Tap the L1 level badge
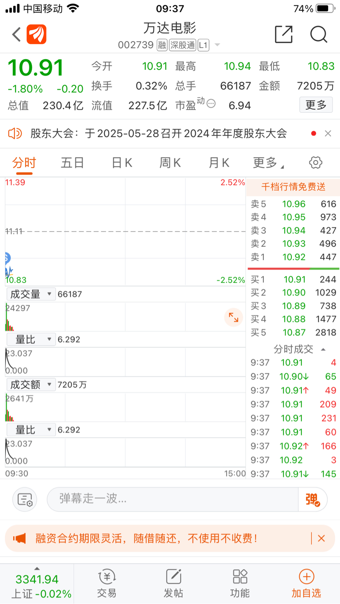Screen dimensions: 340x604 [203, 45]
